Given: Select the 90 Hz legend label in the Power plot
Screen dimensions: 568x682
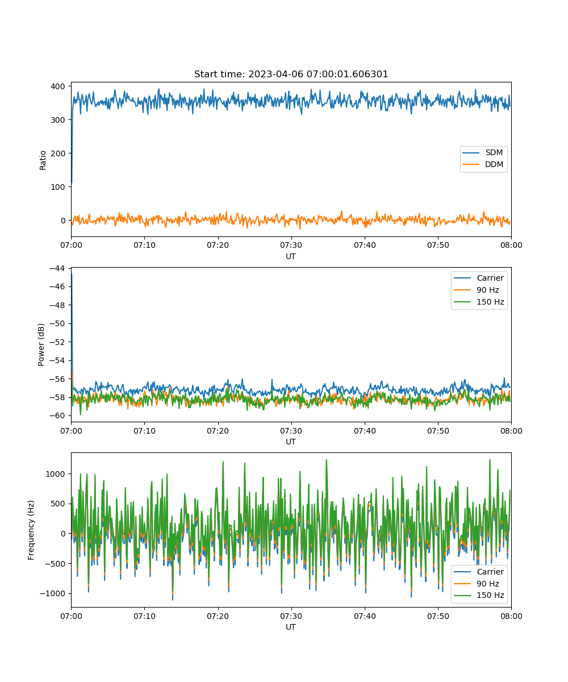Looking at the screenshot, I should pos(487,290).
